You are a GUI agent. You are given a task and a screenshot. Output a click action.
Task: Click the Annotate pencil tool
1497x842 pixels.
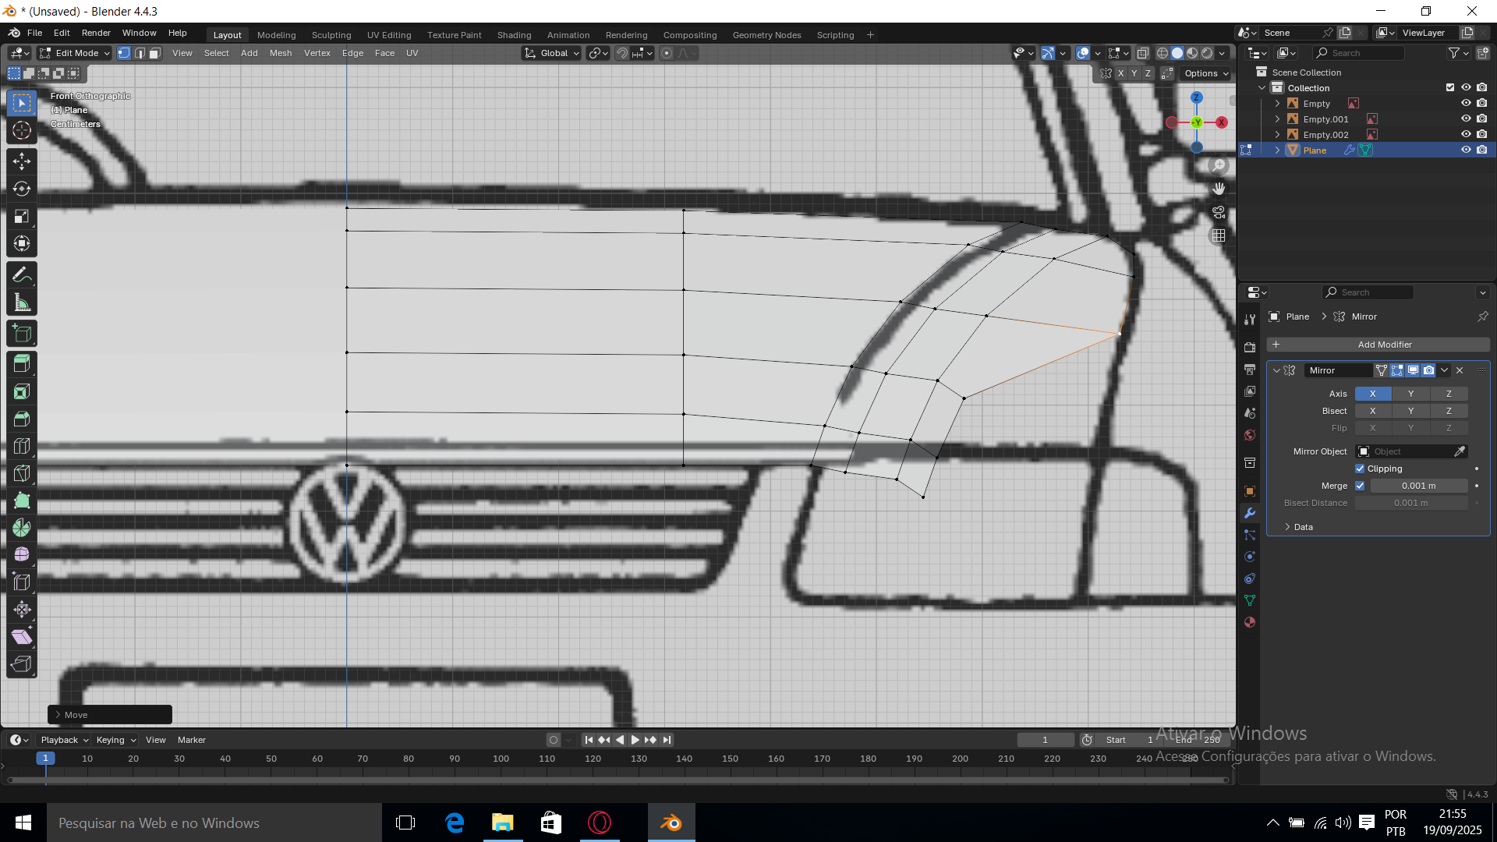pos(22,275)
